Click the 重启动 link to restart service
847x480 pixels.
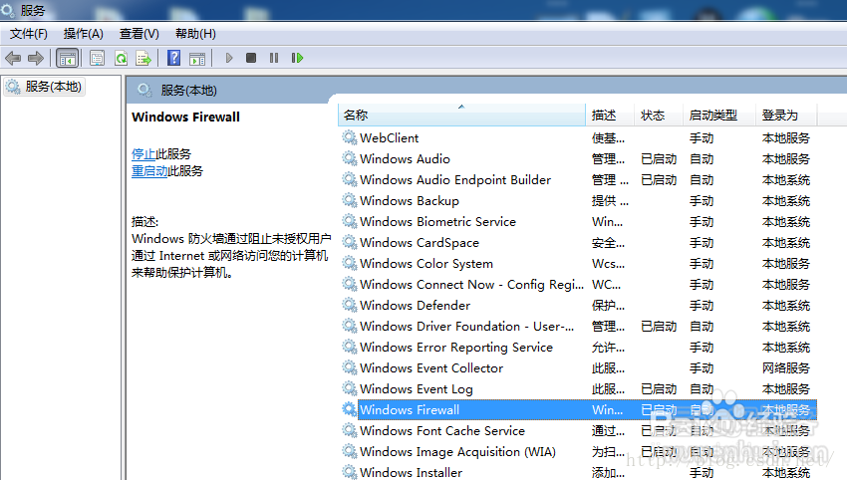click(x=149, y=170)
